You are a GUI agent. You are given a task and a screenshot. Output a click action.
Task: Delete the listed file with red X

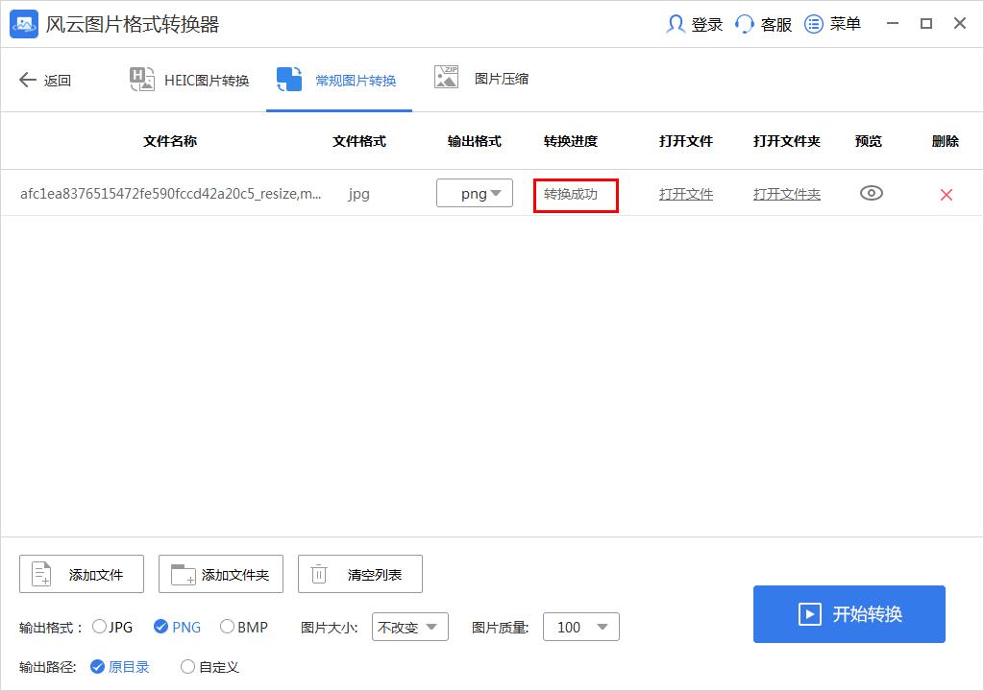click(x=946, y=193)
